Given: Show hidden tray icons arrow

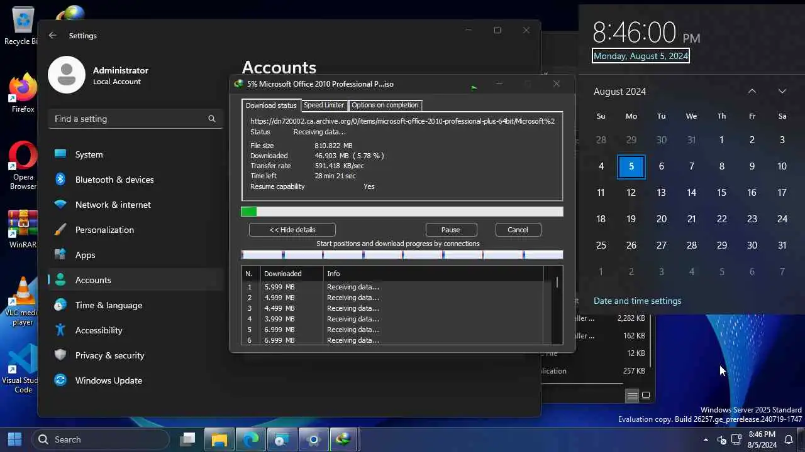Looking at the screenshot, I should (x=706, y=439).
